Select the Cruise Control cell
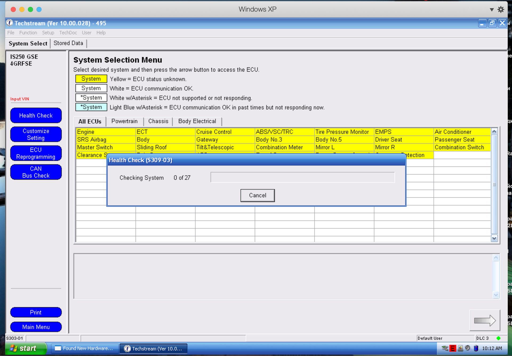This screenshot has height=356, width=512. tap(225, 132)
